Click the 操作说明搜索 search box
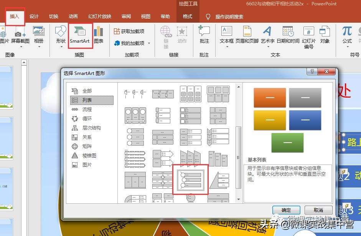The width and height of the screenshot is (361, 236). 229,17
